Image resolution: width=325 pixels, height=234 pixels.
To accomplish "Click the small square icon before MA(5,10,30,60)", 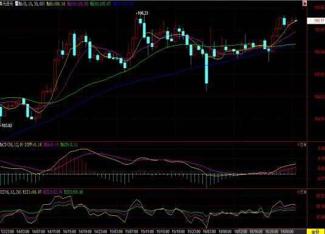I will coord(16,4).
